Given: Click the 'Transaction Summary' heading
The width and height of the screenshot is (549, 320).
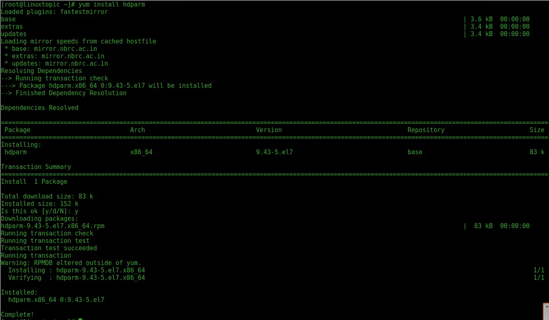Looking at the screenshot, I should tap(36, 167).
